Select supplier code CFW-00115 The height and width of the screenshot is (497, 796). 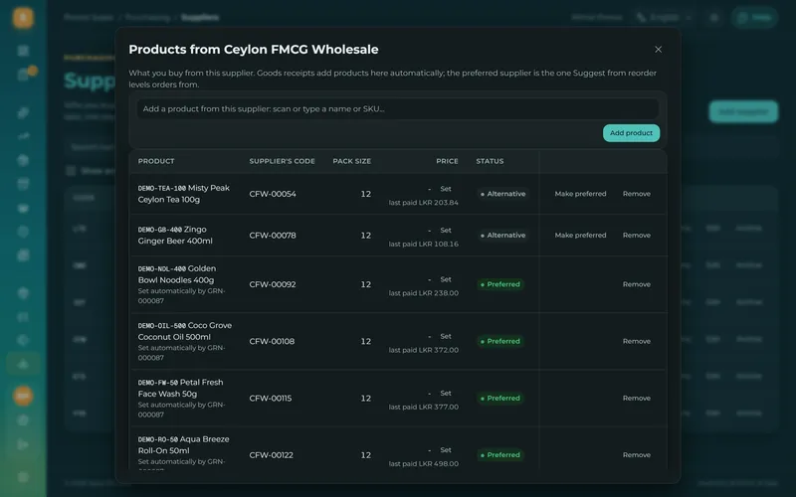(x=271, y=399)
